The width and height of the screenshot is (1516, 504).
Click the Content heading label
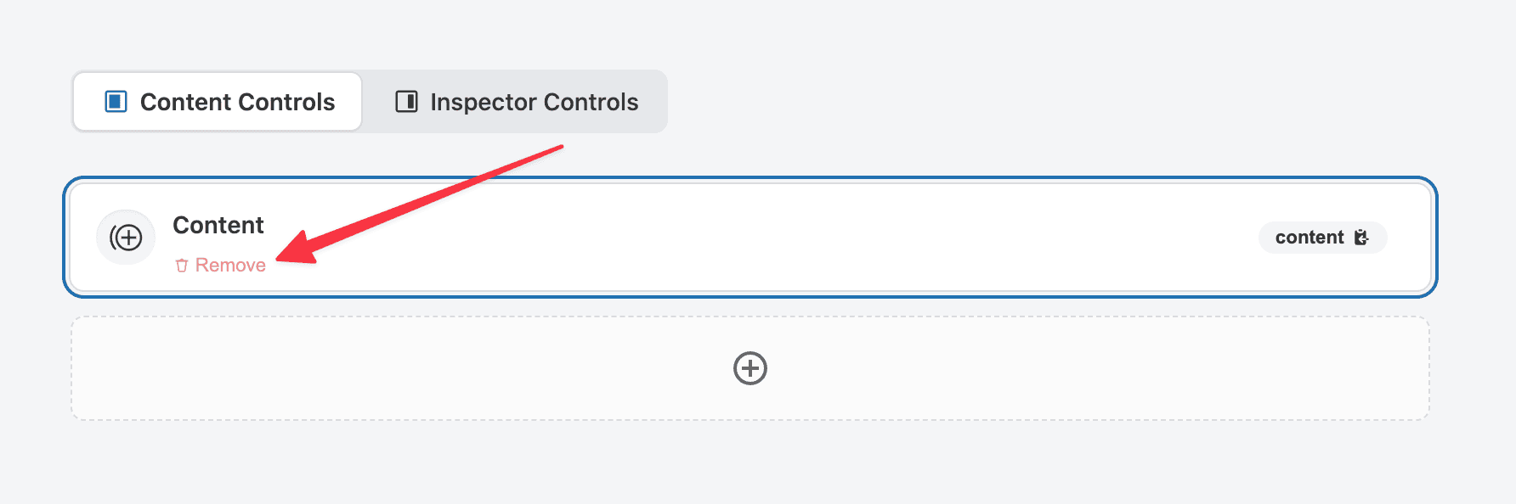coord(218,225)
